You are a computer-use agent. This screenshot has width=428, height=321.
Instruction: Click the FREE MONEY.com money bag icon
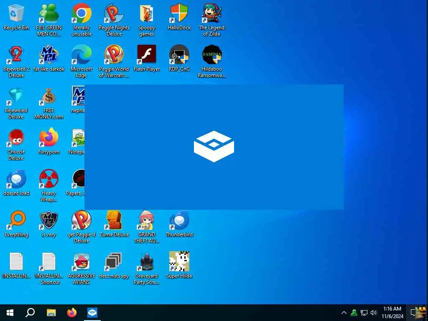coord(48,103)
